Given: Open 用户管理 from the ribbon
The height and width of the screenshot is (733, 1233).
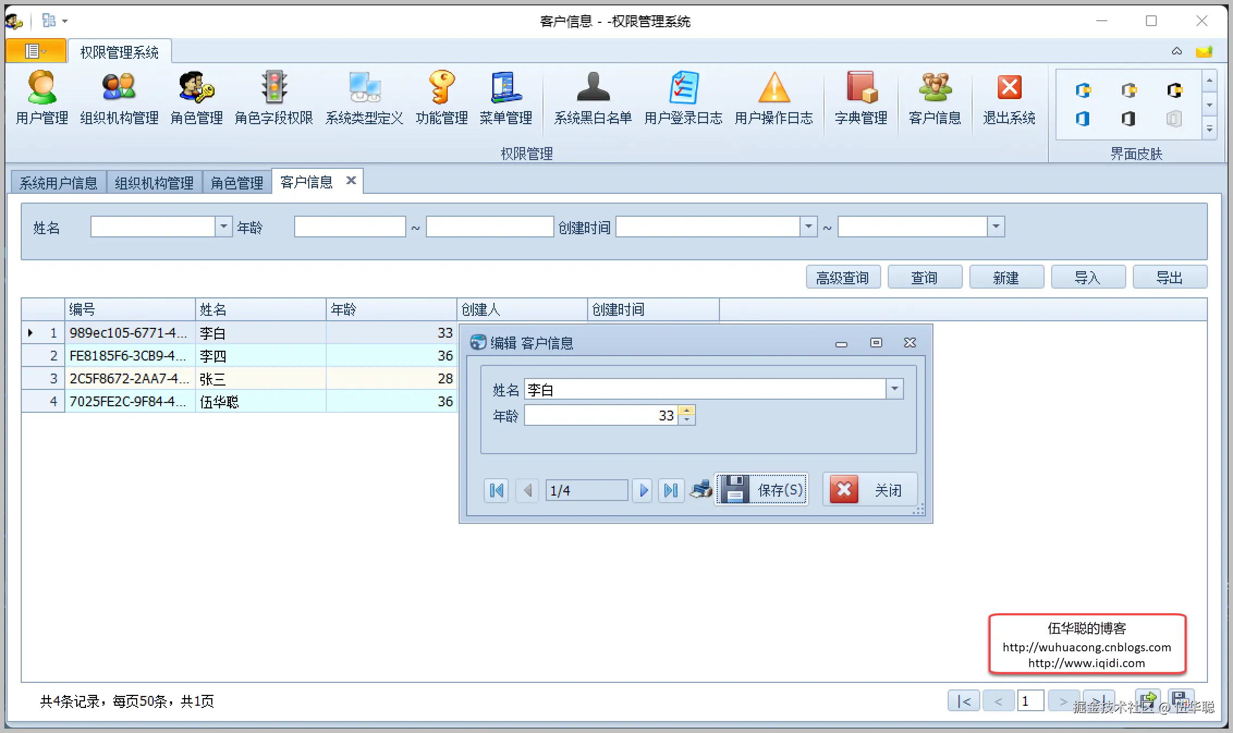Looking at the screenshot, I should pos(42,98).
